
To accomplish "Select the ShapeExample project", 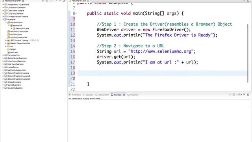I will pyautogui.click(x=14, y=82).
